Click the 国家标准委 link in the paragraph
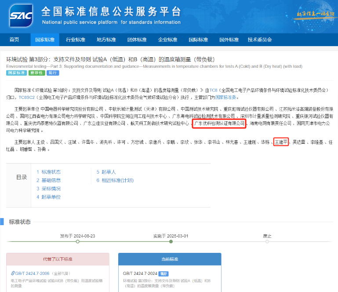The image size is (338, 292). 226,97
